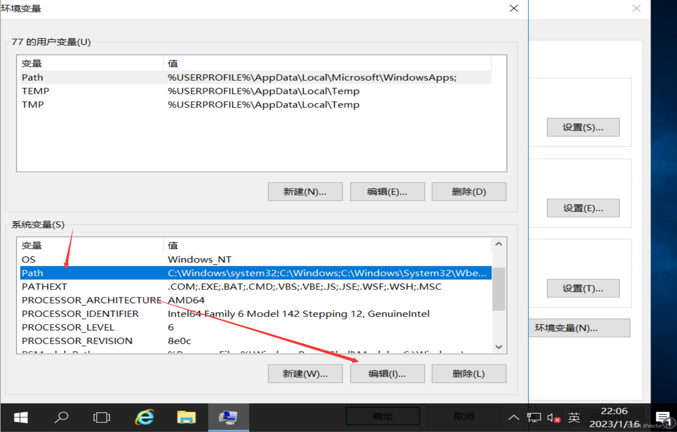
Task: Select PROCESSOR_ARCHITECTURE system variable
Action: [x=256, y=300]
